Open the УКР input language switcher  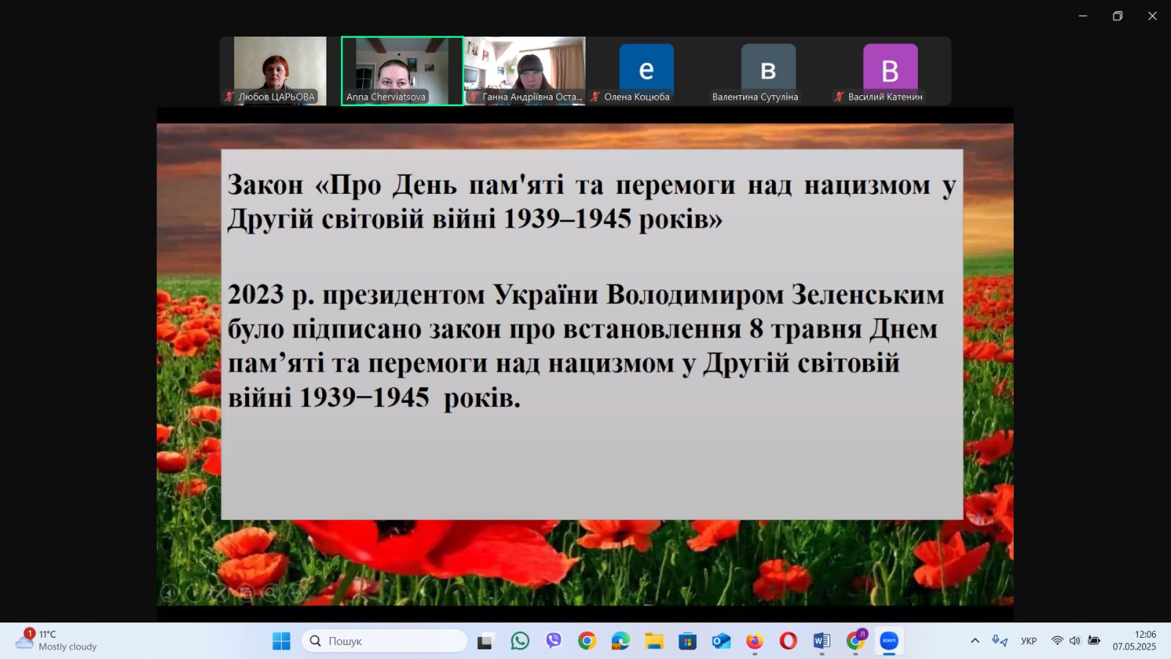tap(1028, 641)
